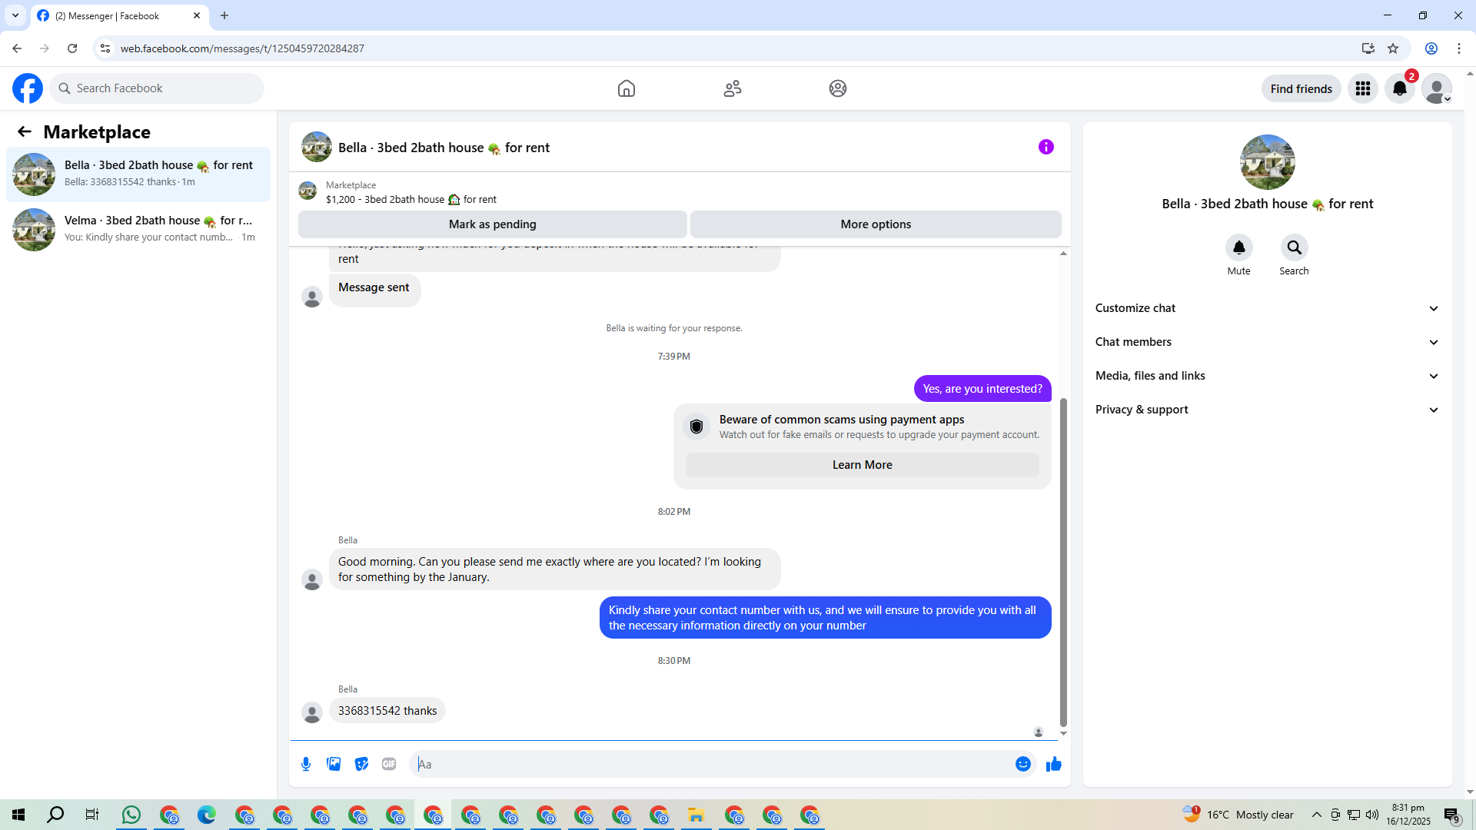Click the 'Yes, are you interested?' message
Viewport: 1476px width, 830px height.
coord(982,389)
